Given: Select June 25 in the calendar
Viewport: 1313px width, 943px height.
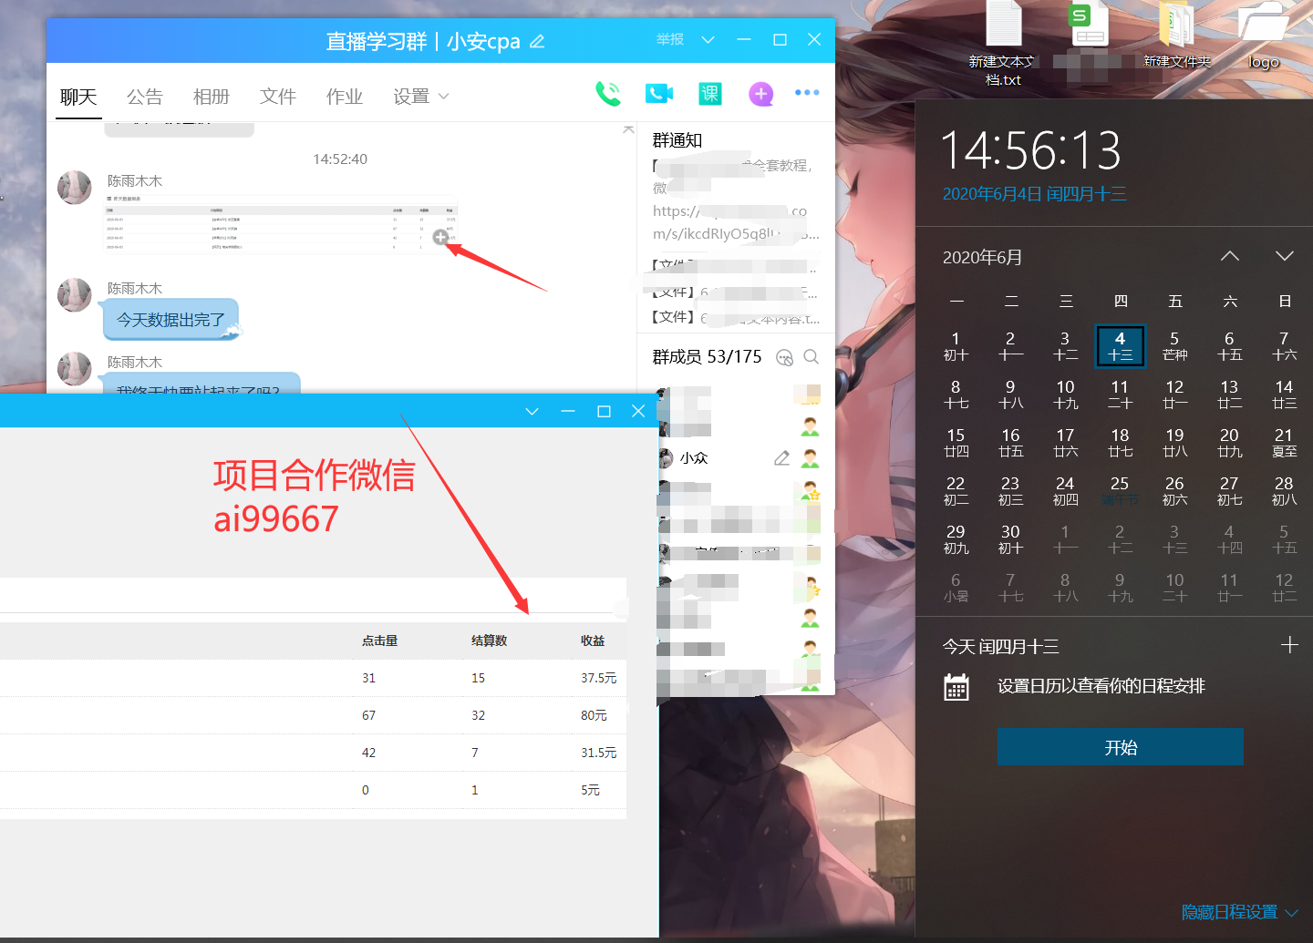Looking at the screenshot, I should (x=1120, y=490).
